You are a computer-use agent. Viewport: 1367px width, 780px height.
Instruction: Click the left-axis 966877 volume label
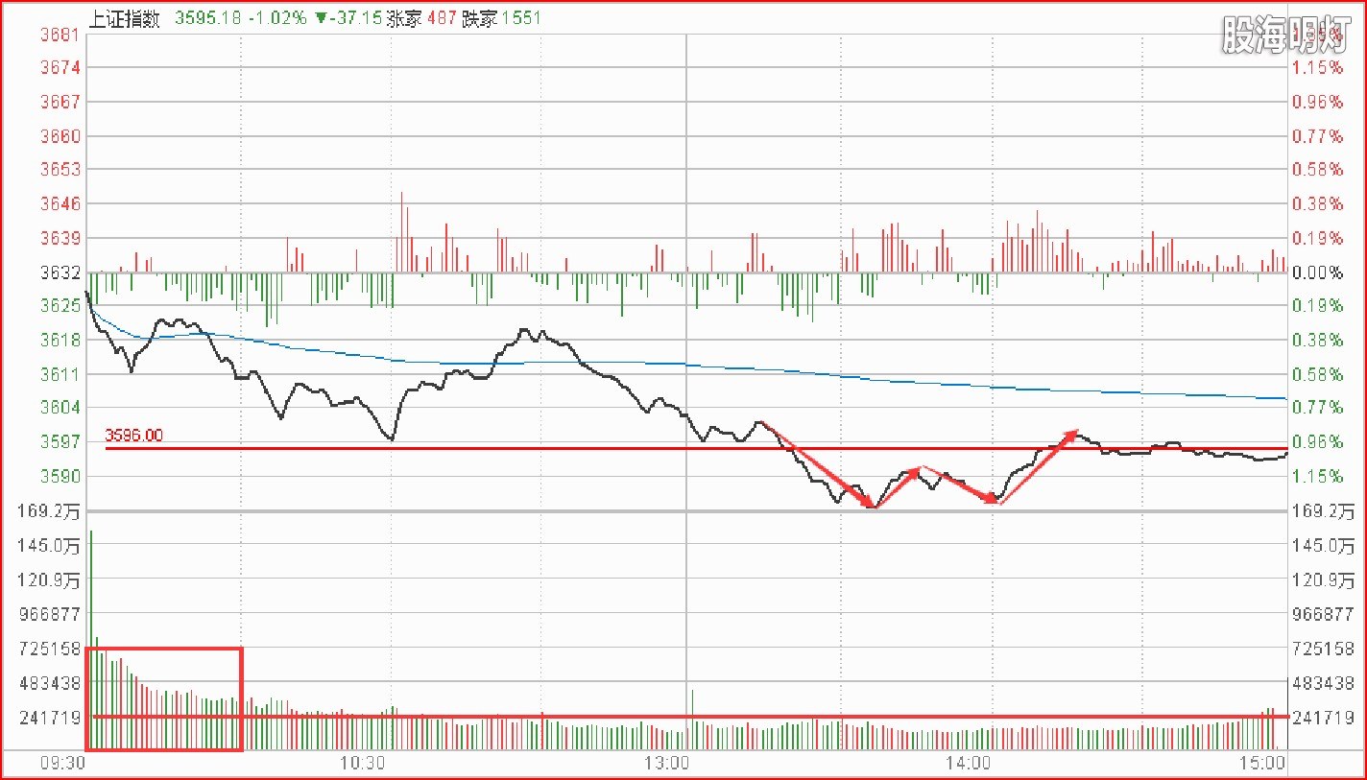coord(50,613)
